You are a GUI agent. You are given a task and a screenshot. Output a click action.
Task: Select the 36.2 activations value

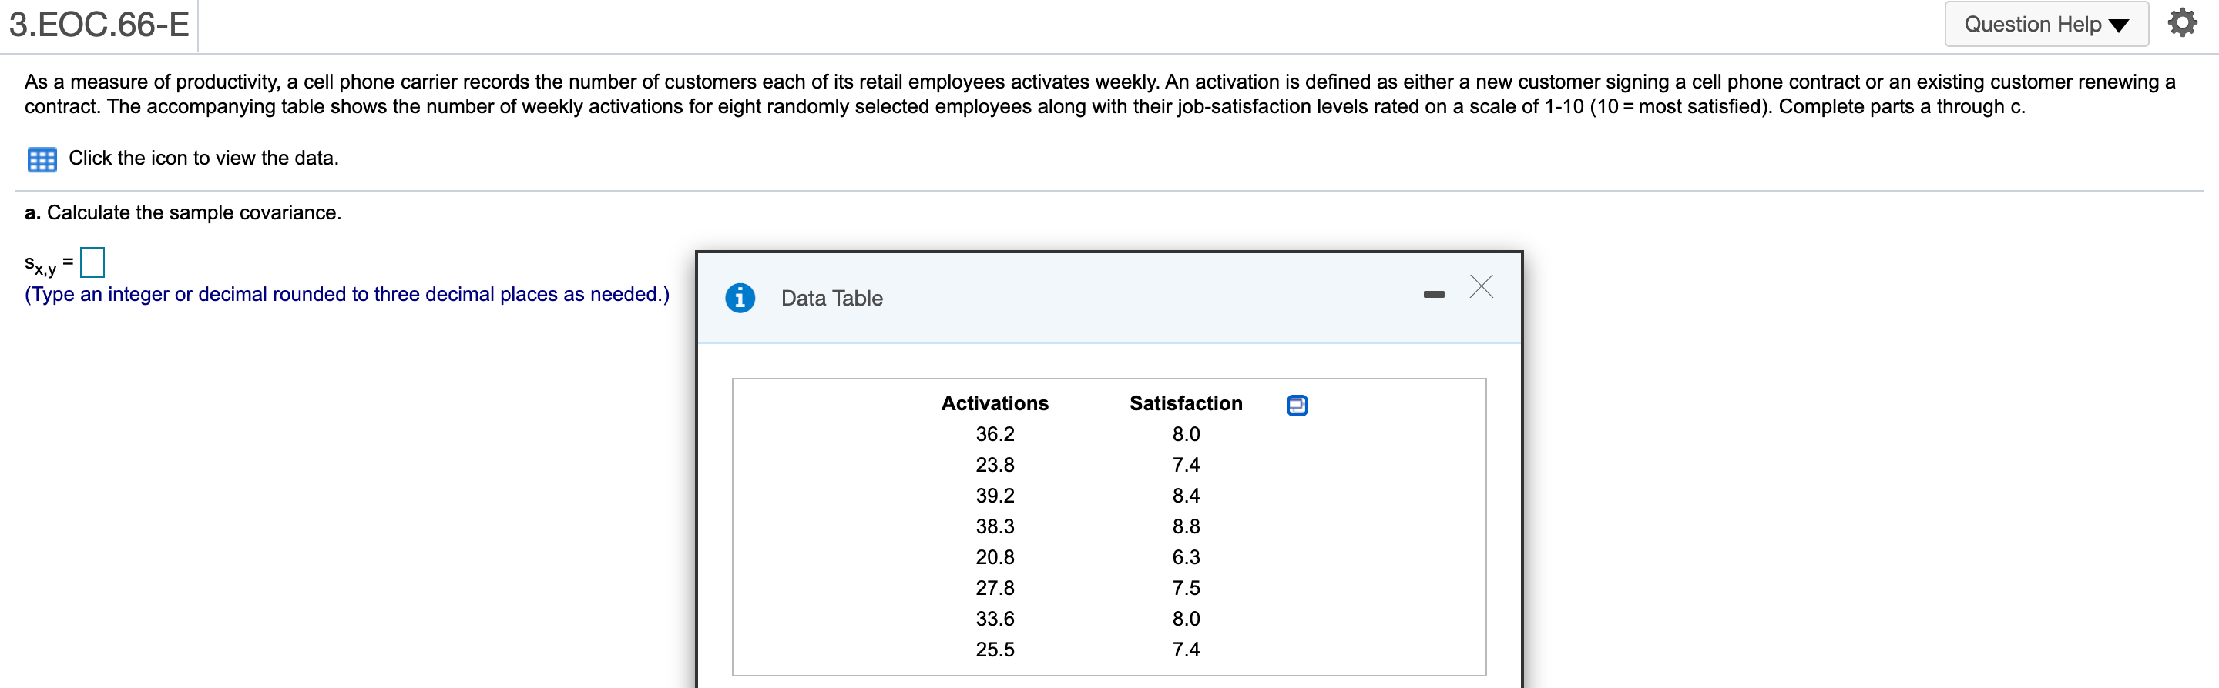994,434
